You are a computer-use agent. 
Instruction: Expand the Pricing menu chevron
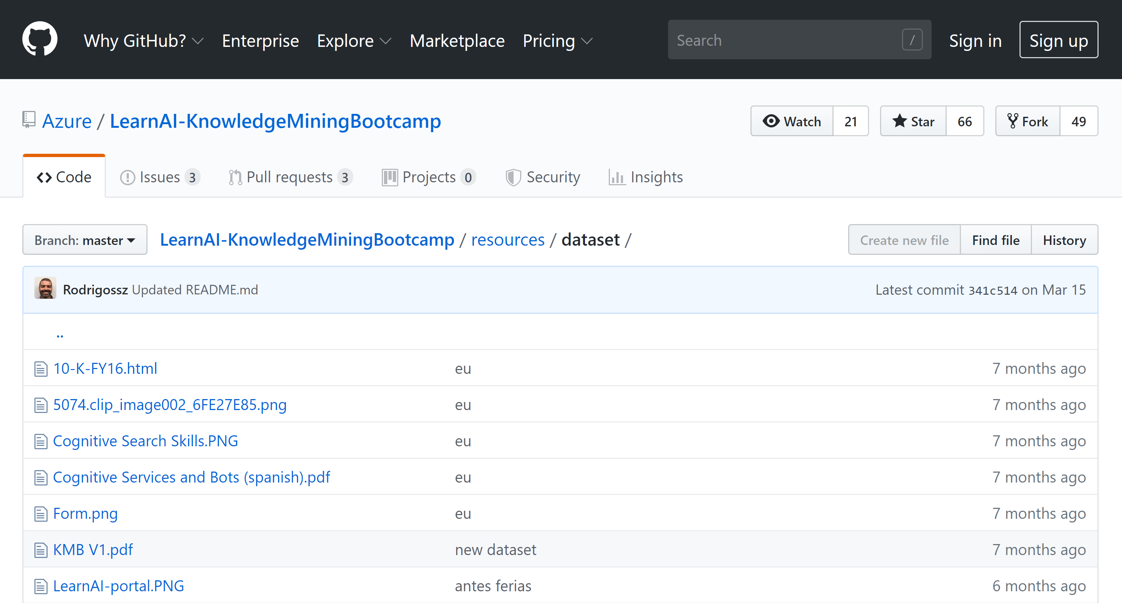tap(587, 42)
